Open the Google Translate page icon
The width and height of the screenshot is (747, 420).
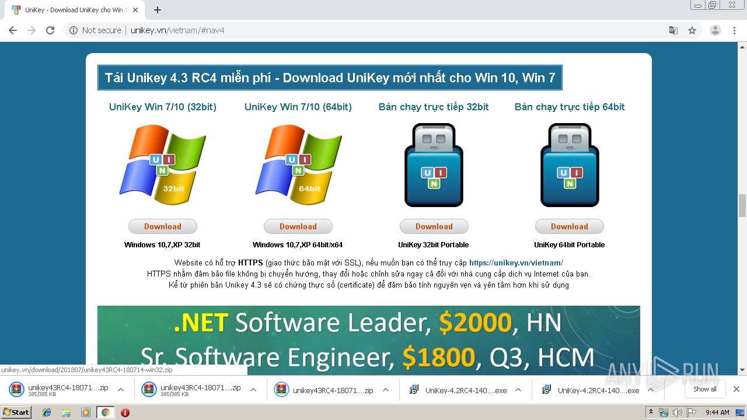[673, 30]
